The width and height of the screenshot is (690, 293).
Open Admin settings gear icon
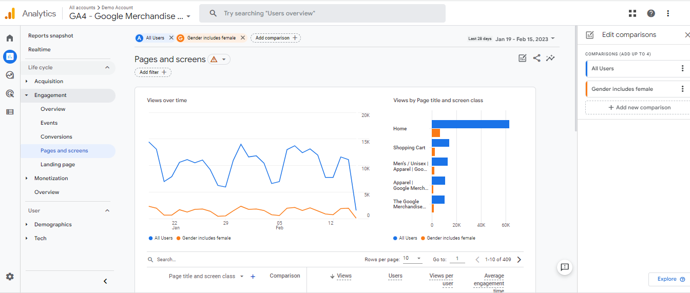pos(10,277)
